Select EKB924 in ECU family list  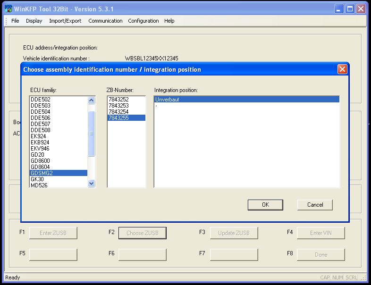pos(58,142)
